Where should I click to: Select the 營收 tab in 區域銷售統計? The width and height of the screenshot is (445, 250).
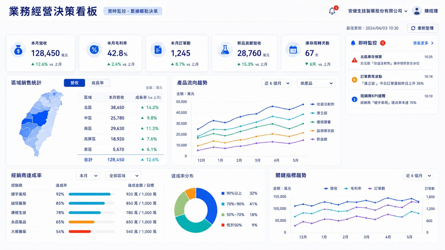coord(75,83)
